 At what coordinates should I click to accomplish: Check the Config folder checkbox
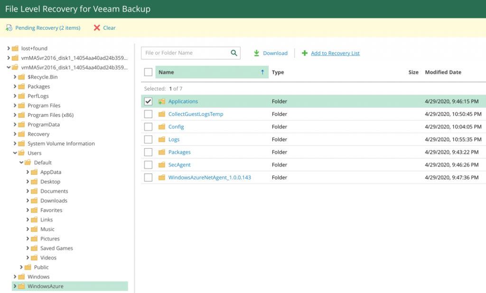148,127
